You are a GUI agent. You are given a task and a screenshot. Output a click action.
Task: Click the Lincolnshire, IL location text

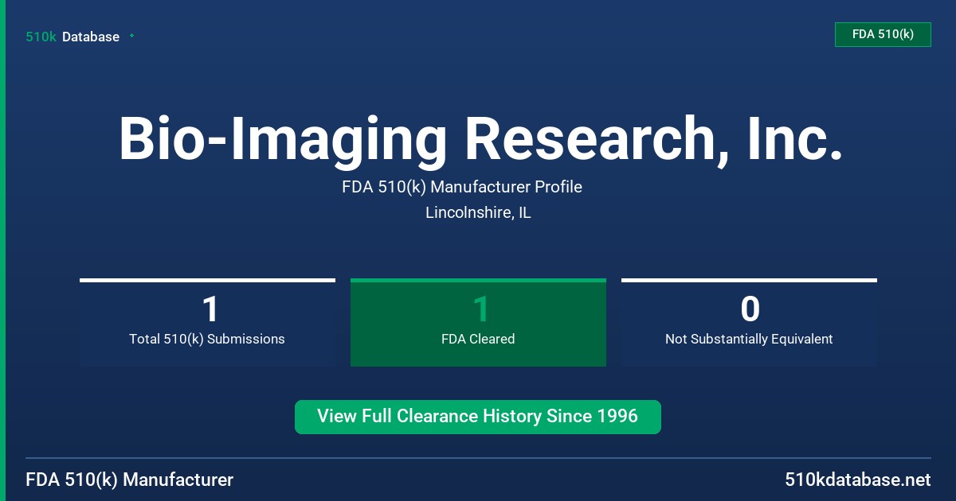(x=478, y=213)
